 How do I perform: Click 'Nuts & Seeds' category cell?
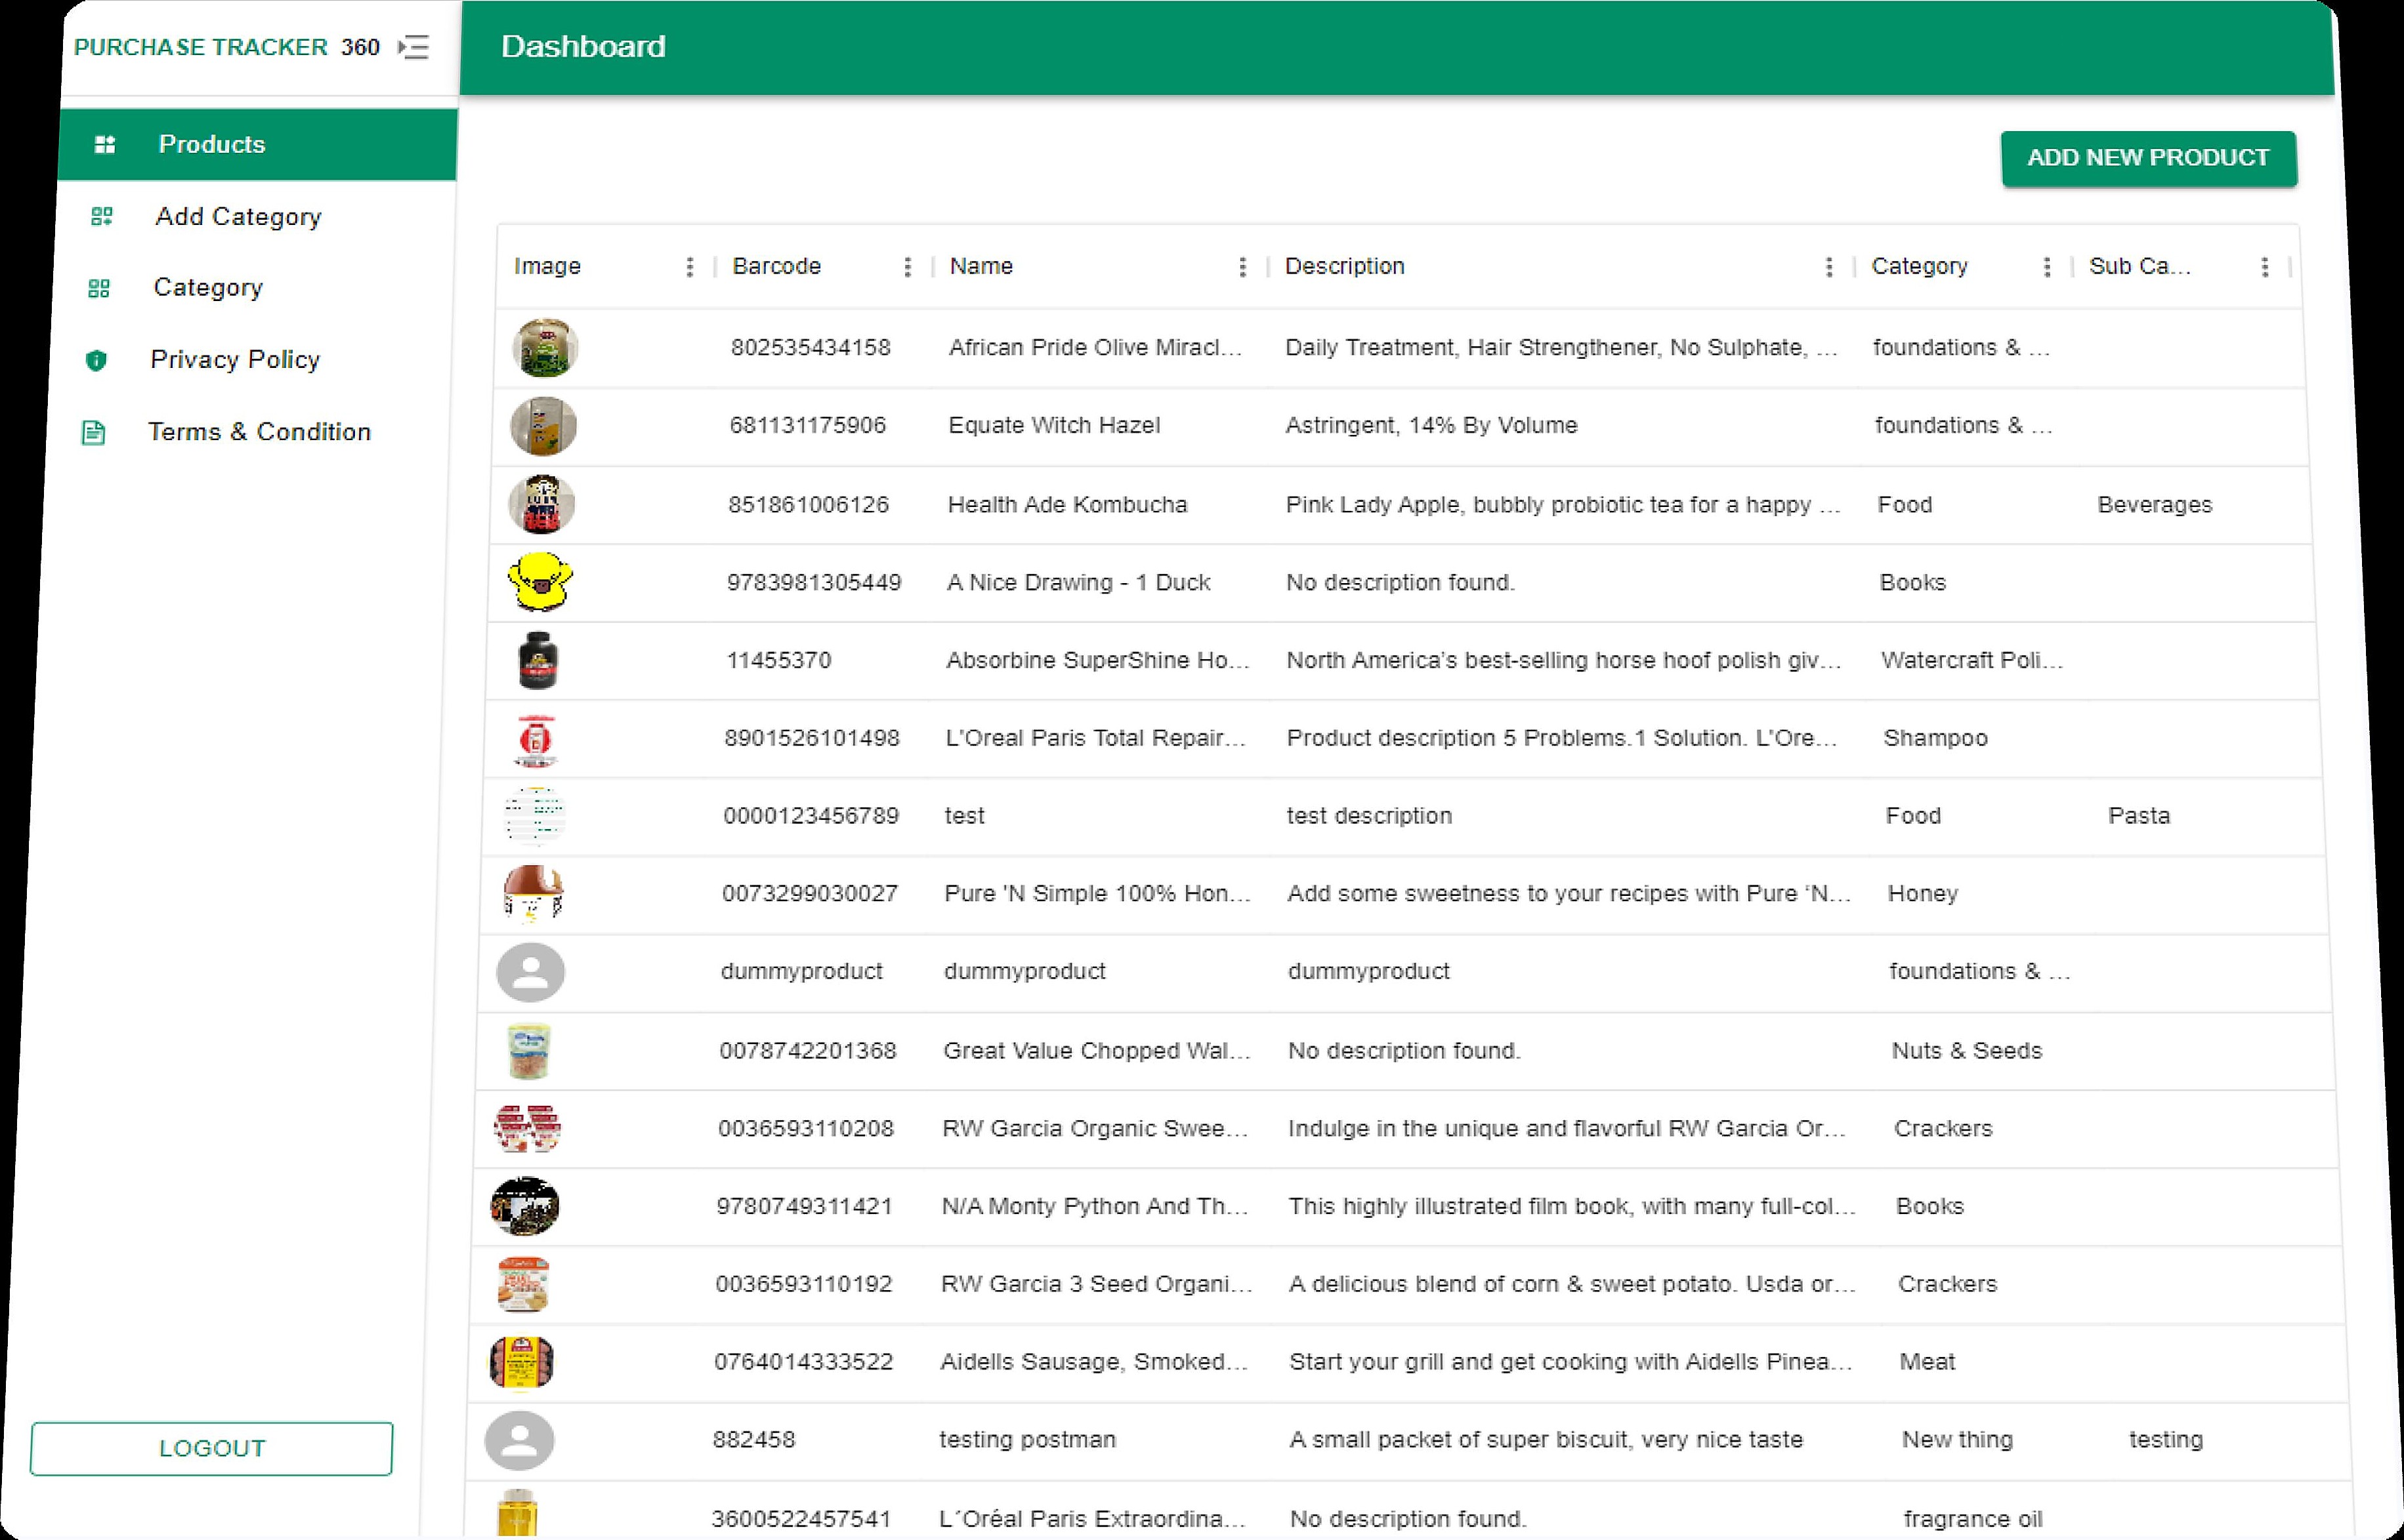(x=1967, y=1051)
